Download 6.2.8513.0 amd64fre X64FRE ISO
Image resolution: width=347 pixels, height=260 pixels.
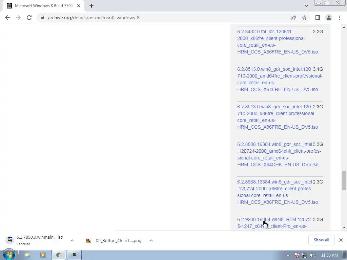[x=280, y=79]
